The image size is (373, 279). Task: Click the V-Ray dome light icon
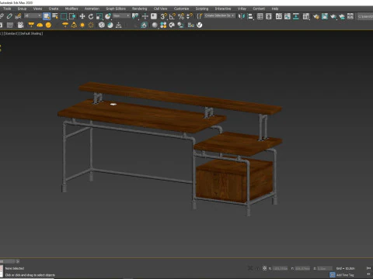click(40, 25)
